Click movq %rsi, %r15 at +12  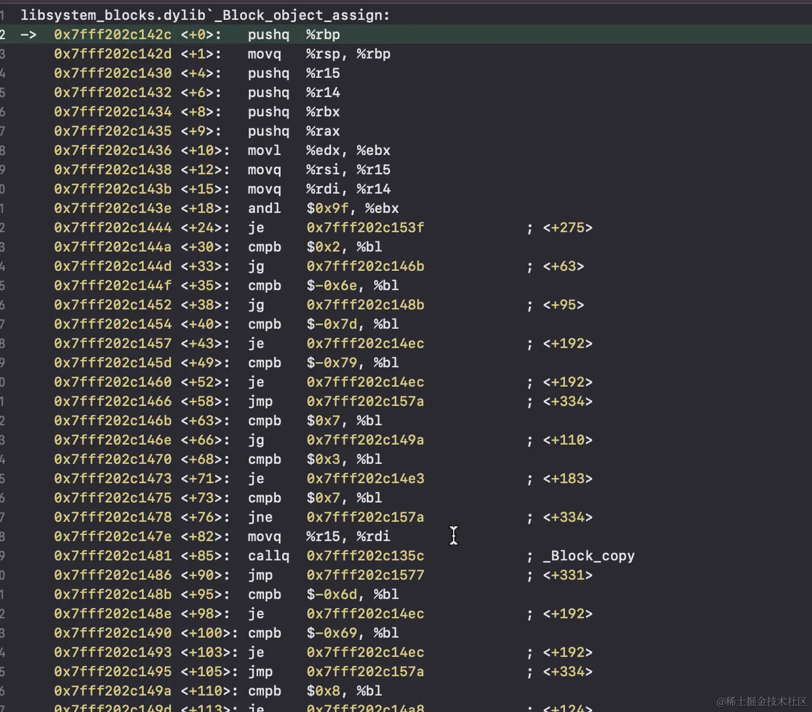(x=319, y=170)
